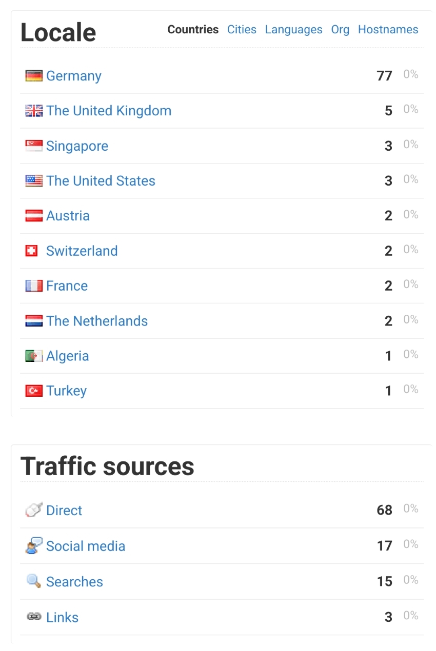436x651 pixels.
Task: Click the Links chain icon
Action: [x=34, y=617]
